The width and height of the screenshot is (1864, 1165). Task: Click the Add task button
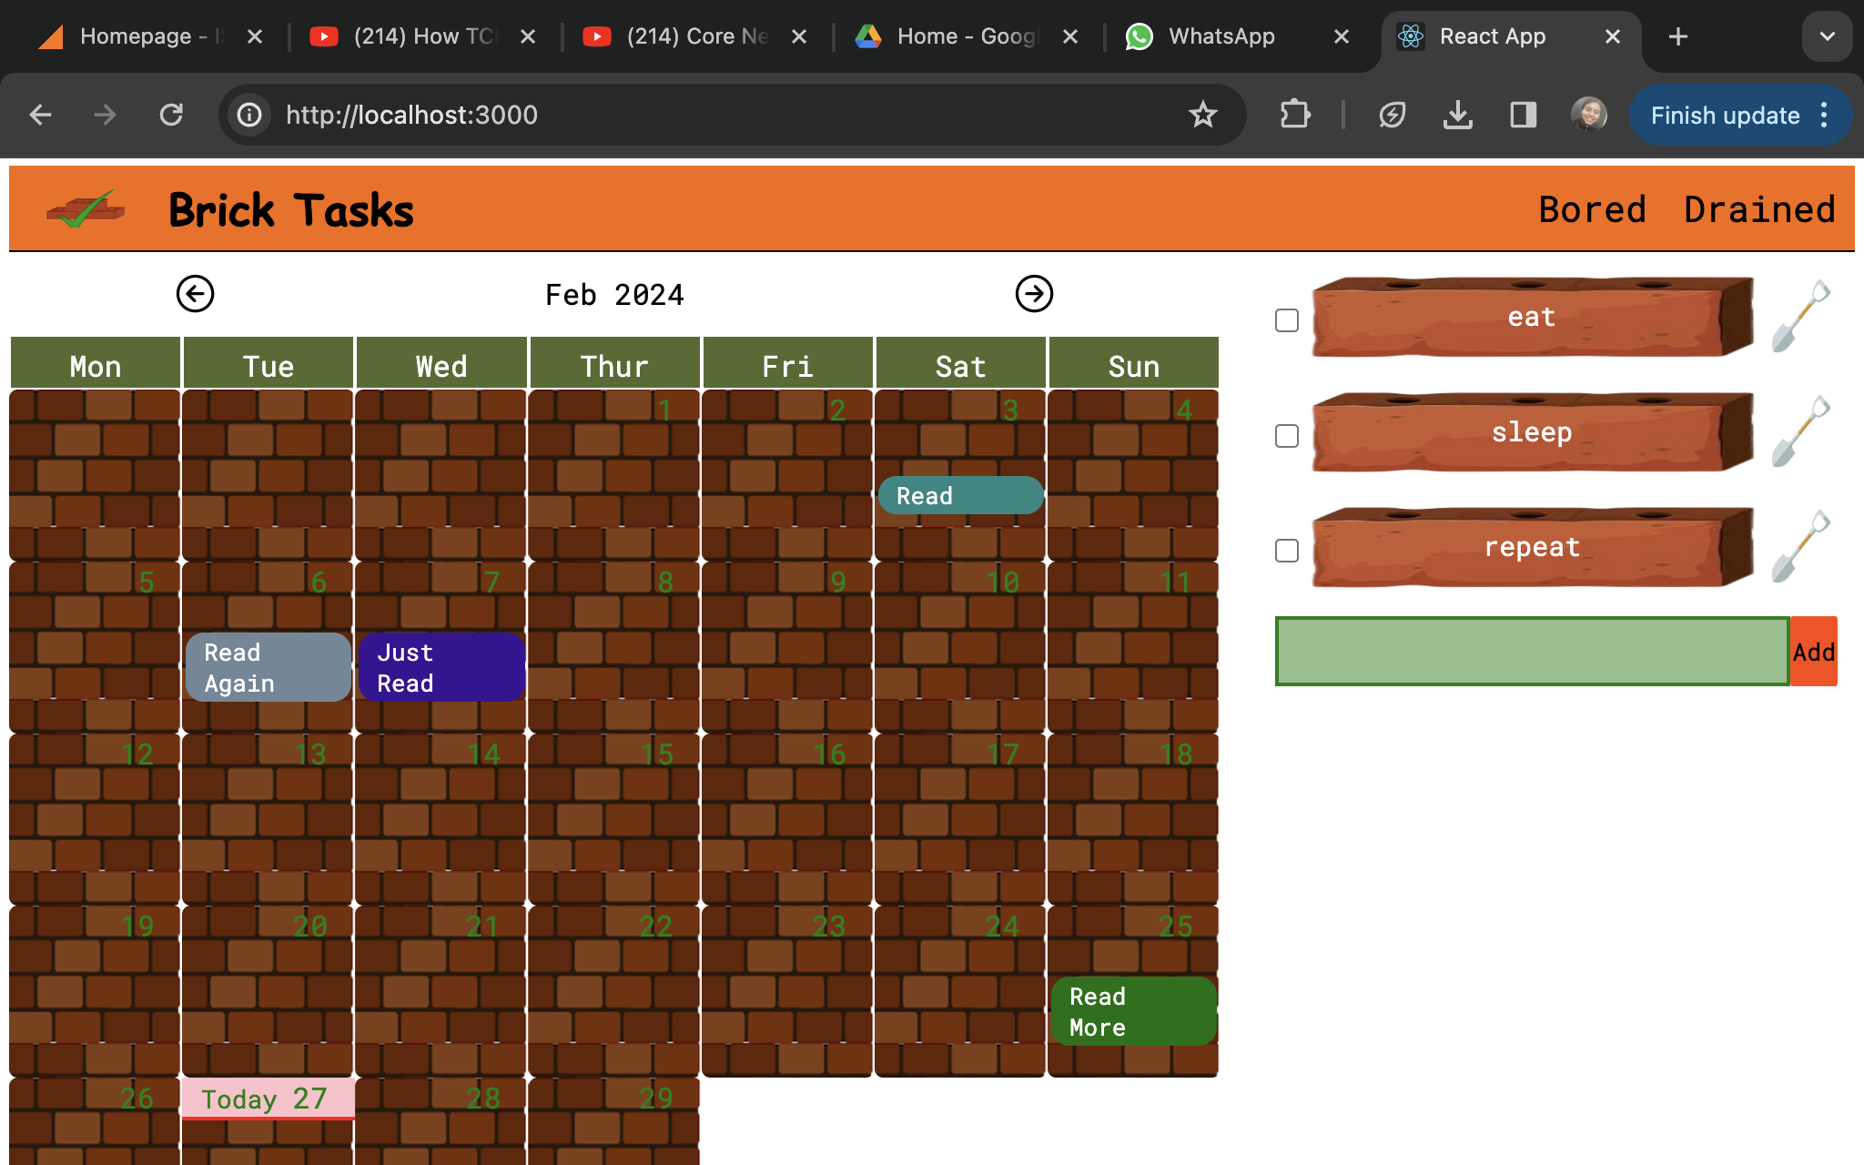click(1813, 652)
